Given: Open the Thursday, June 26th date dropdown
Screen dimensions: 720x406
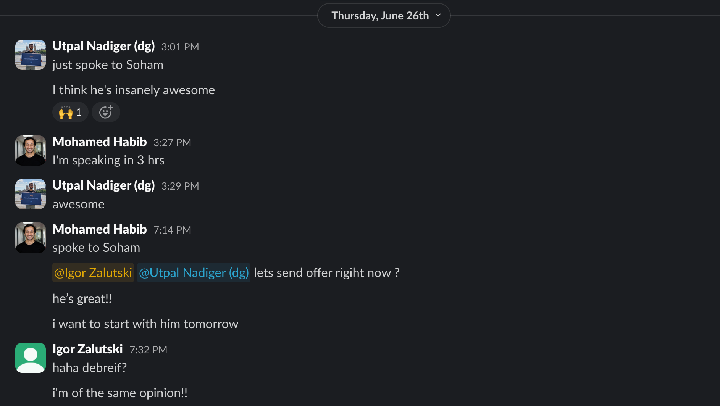Looking at the screenshot, I should pyautogui.click(x=384, y=16).
